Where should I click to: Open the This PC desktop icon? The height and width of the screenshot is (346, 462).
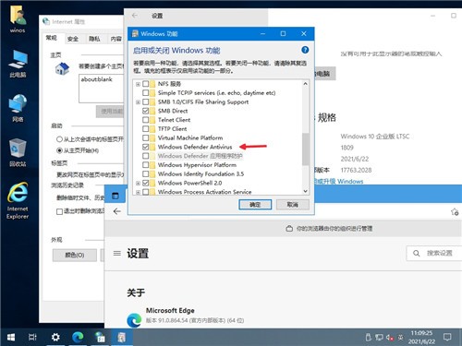(18, 64)
